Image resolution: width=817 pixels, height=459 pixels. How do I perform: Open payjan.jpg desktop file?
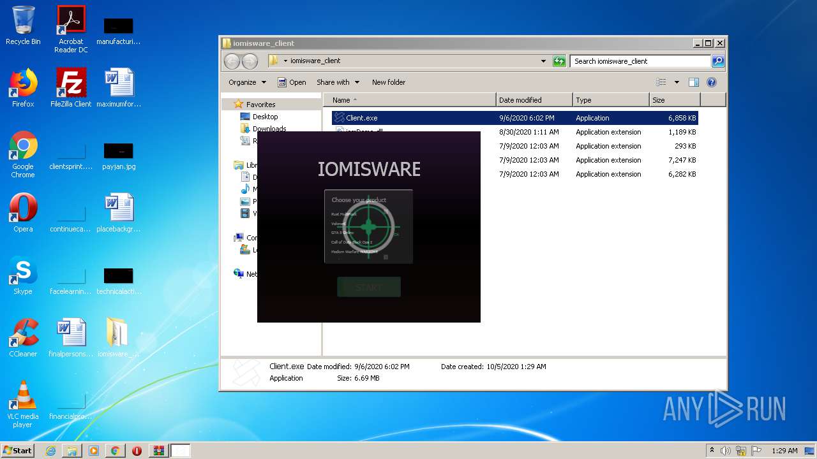(119, 156)
